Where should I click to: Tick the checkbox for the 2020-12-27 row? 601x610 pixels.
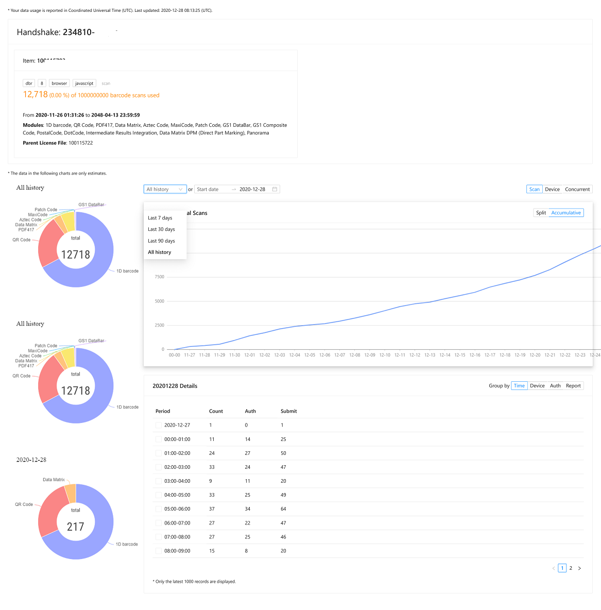[159, 425]
